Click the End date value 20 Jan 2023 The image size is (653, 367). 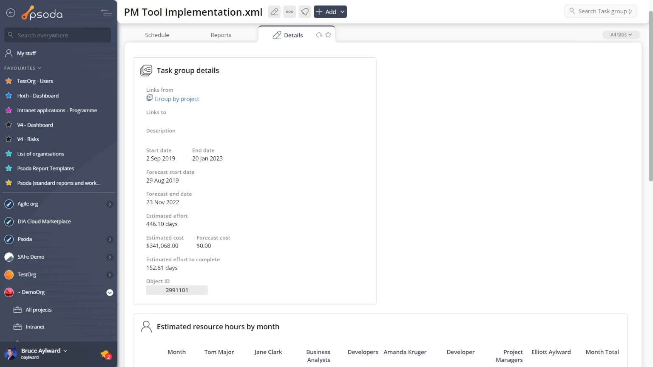pyautogui.click(x=207, y=158)
